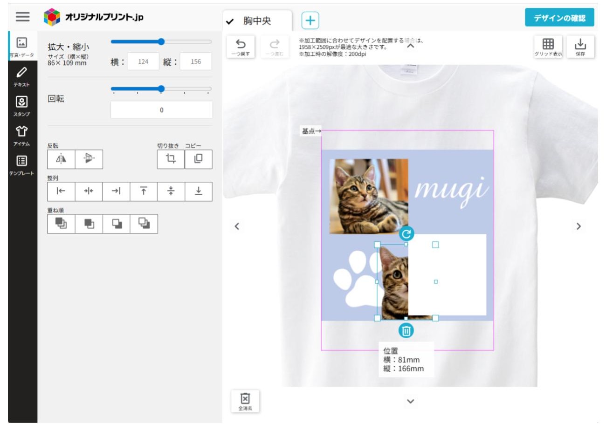Open the スタンプ stamp panel
This screenshot has width=606, height=424.
(x=21, y=105)
